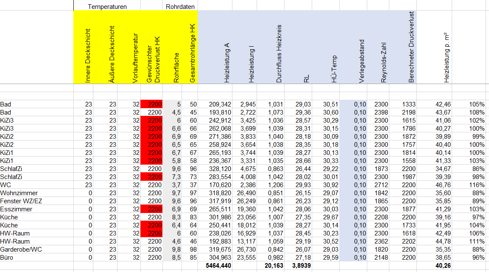Click the Gewünschter Druckverlust HK header
The height and width of the screenshot is (272, 489).
point(153,59)
